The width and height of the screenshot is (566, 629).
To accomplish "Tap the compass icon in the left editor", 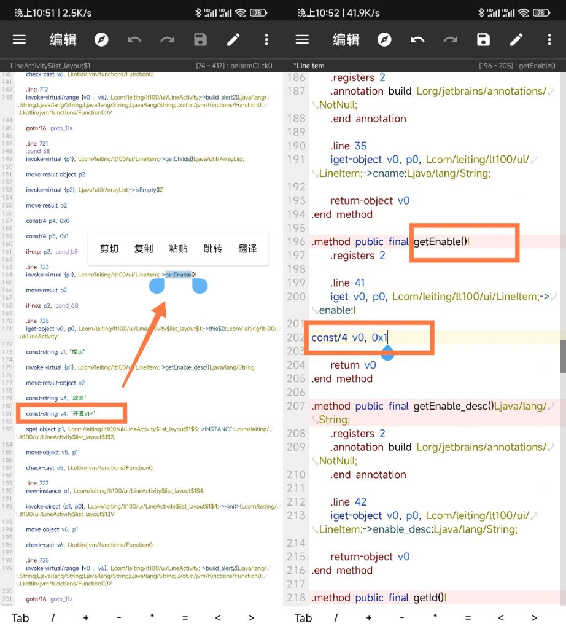I will tap(101, 40).
